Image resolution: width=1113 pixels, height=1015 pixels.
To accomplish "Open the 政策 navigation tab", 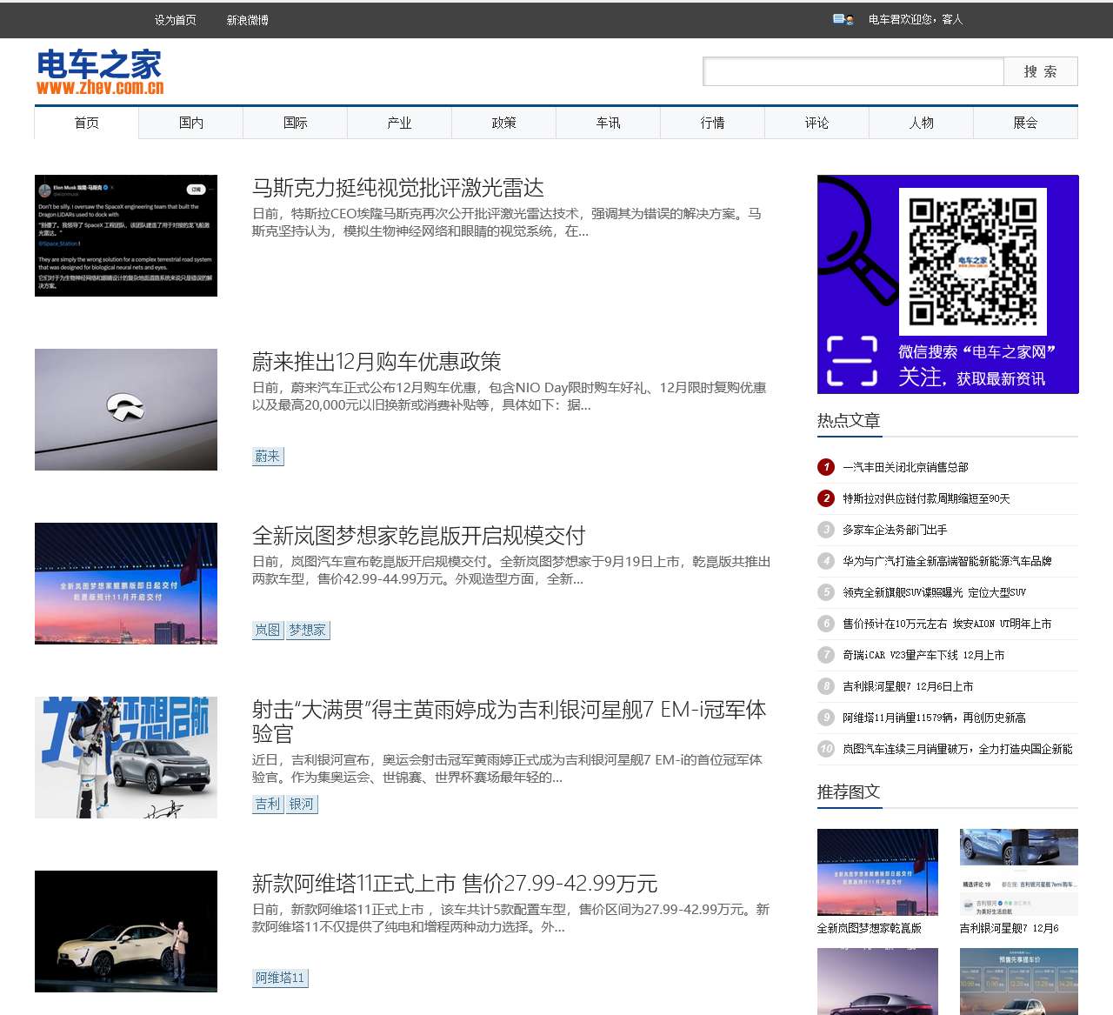I will tap(504, 123).
